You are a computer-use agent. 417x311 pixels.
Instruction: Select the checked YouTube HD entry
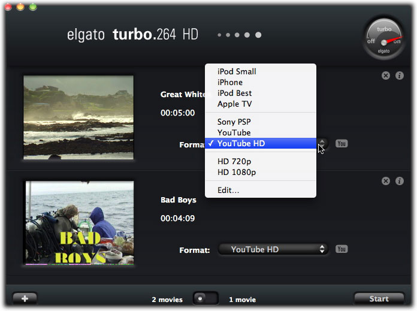click(x=261, y=143)
